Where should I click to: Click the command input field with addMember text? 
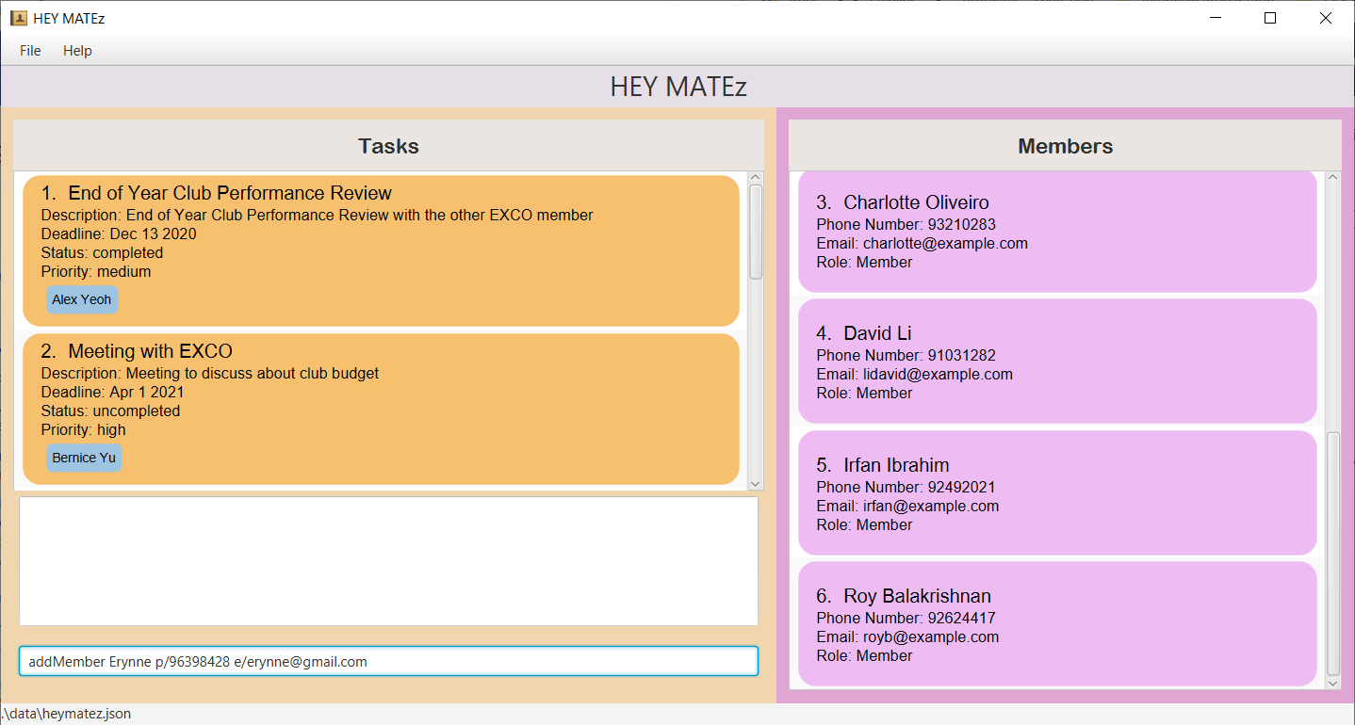(388, 661)
